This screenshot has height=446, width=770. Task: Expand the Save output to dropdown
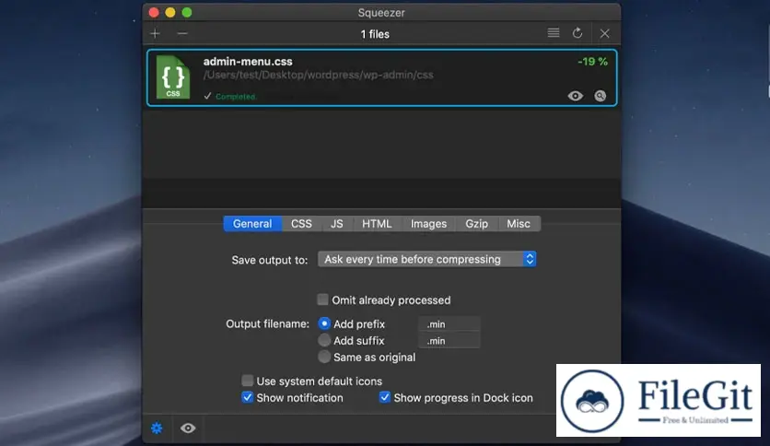[426, 259]
